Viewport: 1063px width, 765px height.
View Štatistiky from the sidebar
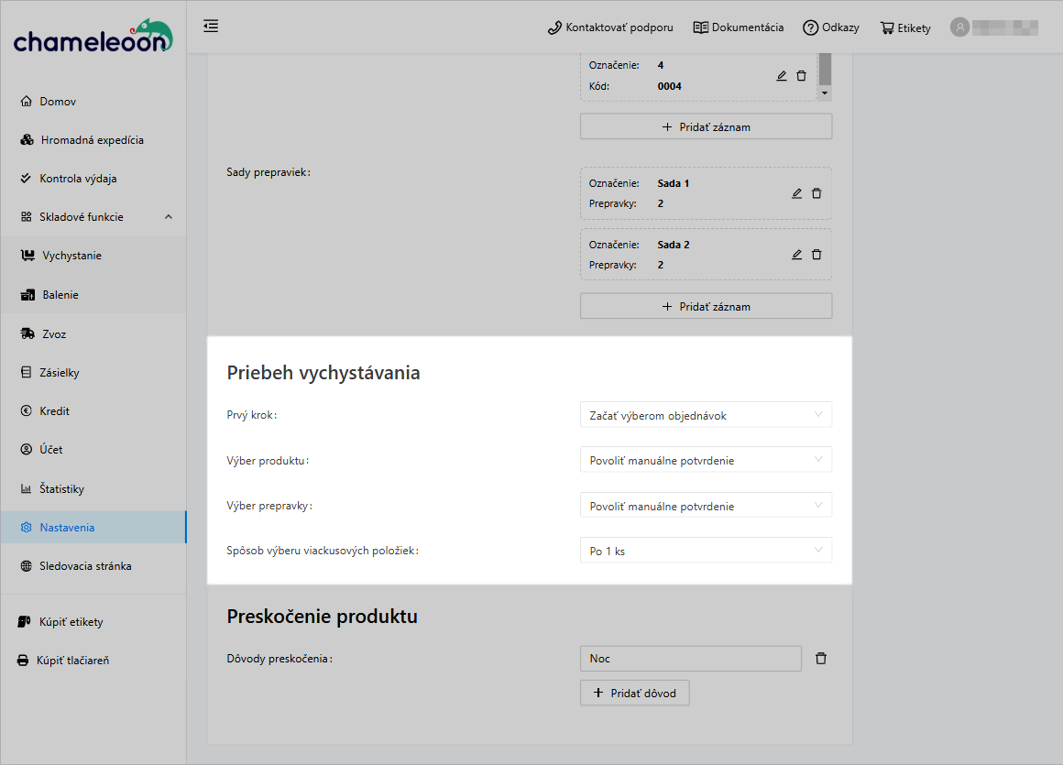pos(61,488)
